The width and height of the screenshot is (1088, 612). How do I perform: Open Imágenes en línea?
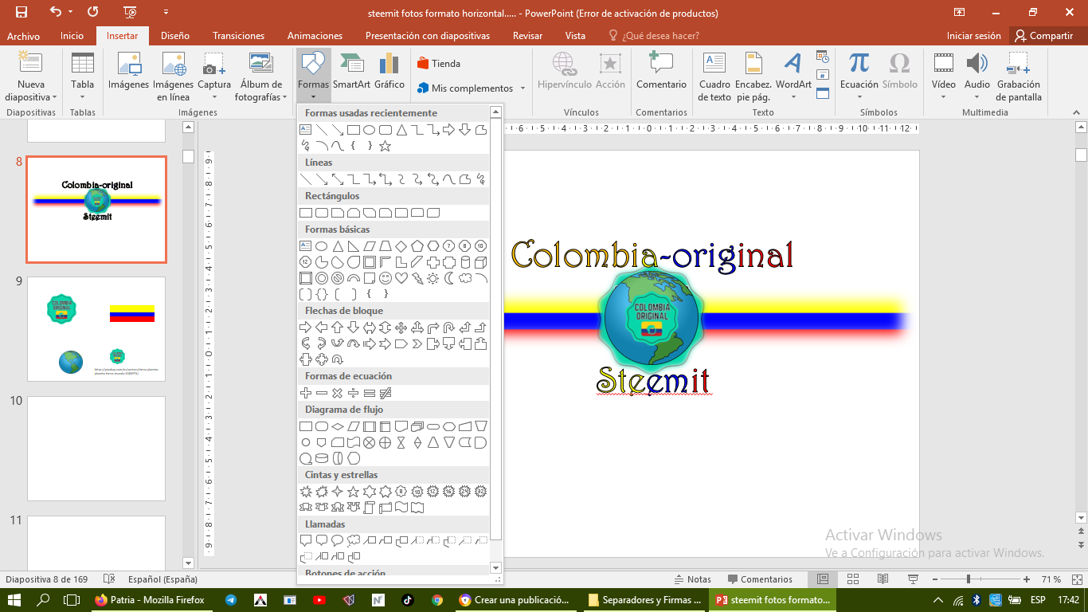coord(173,77)
